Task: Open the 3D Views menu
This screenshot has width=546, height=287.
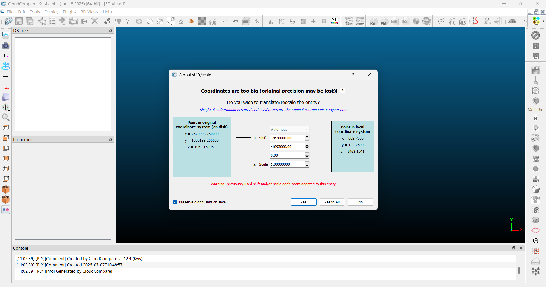Action: coord(89,12)
